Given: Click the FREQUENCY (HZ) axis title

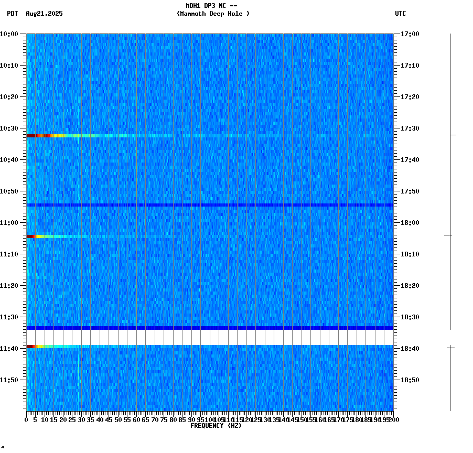Looking at the screenshot, I should click(216, 425).
